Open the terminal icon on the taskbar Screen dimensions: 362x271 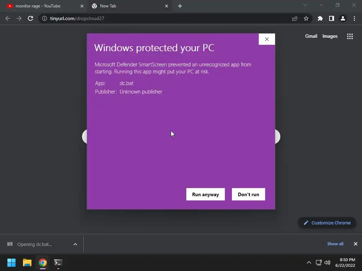[x=58, y=263]
